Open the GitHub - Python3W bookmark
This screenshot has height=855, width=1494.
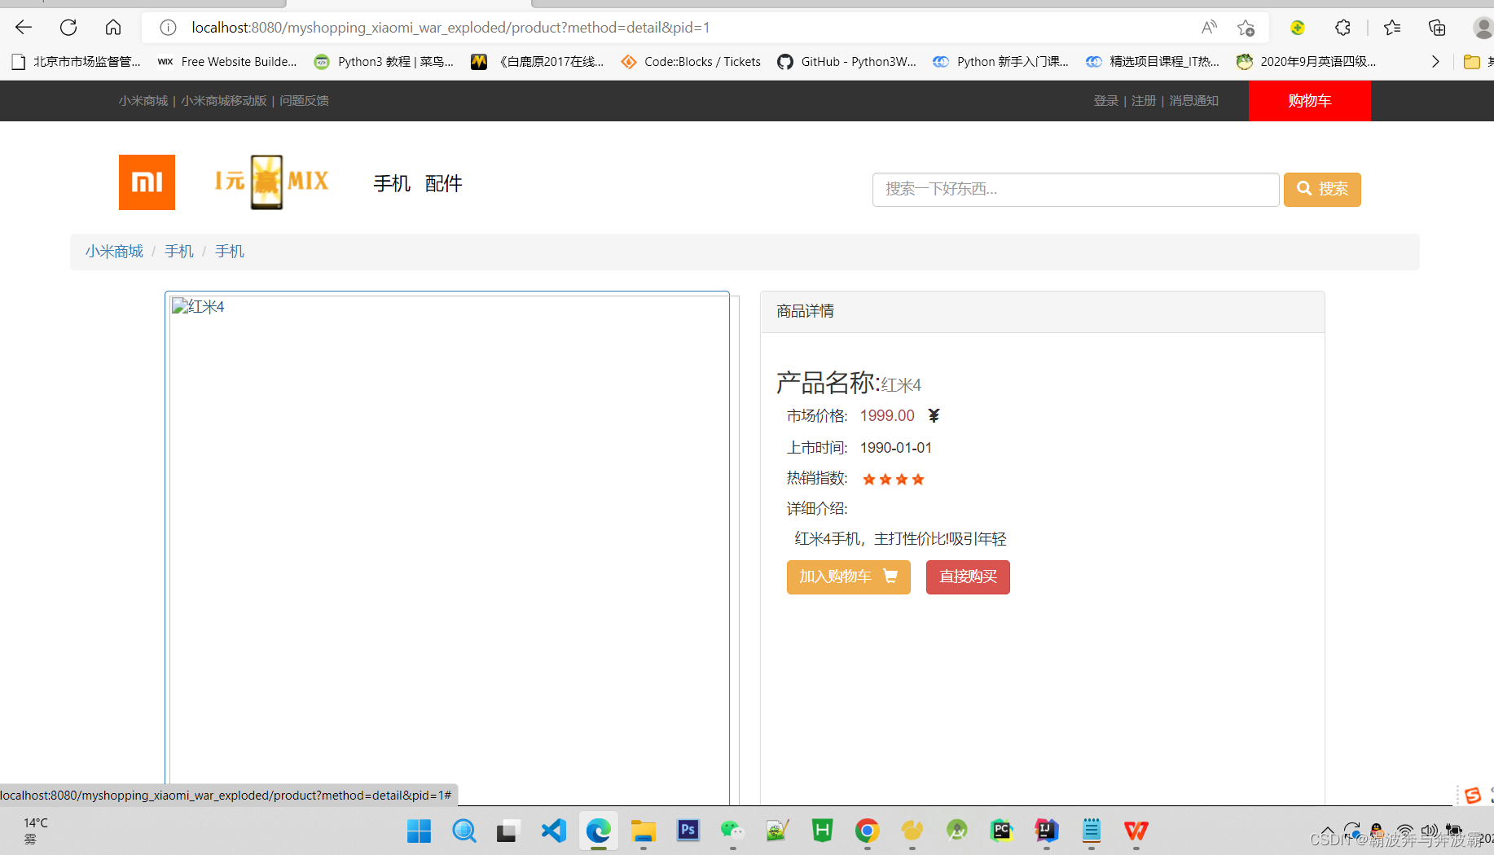click(x=847, y=62)
